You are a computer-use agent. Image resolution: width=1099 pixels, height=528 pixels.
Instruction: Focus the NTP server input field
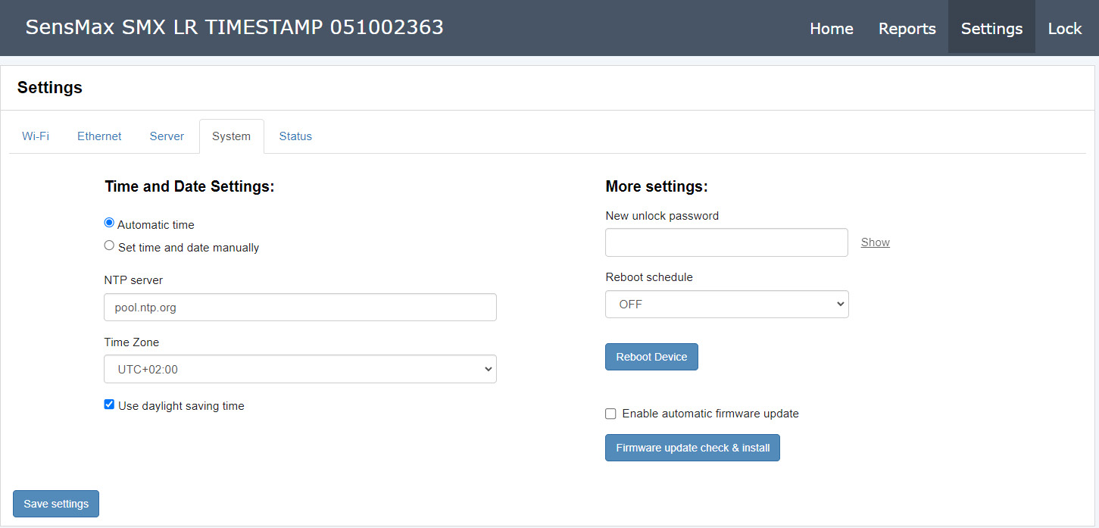[300, 308]
